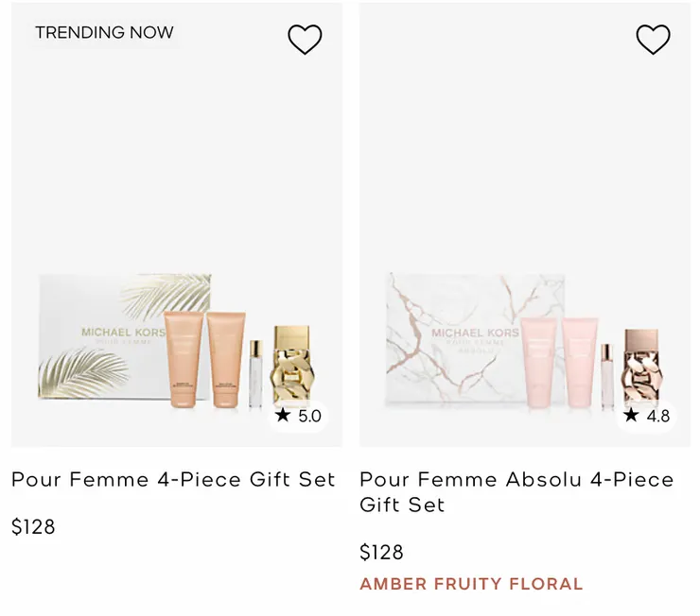Open the Pour Femme 4-Piece Gift Set title
This screenshot has width=700, height=616.
(x=173, y=479)
